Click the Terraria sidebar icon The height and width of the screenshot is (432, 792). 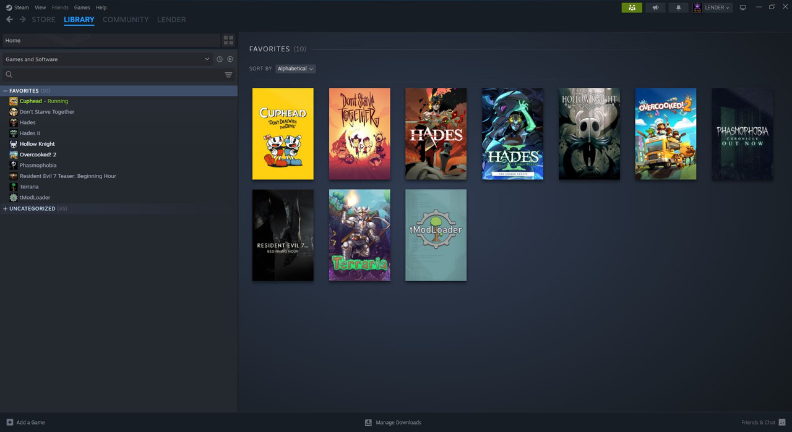(14, 187)
